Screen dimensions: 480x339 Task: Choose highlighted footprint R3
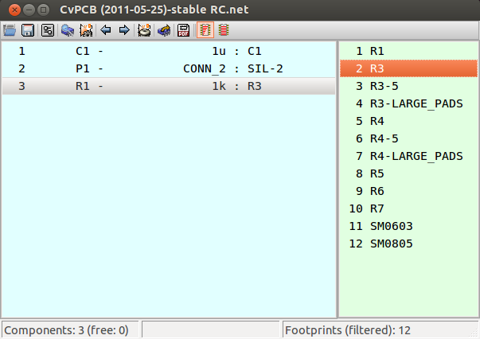point(408,68)
